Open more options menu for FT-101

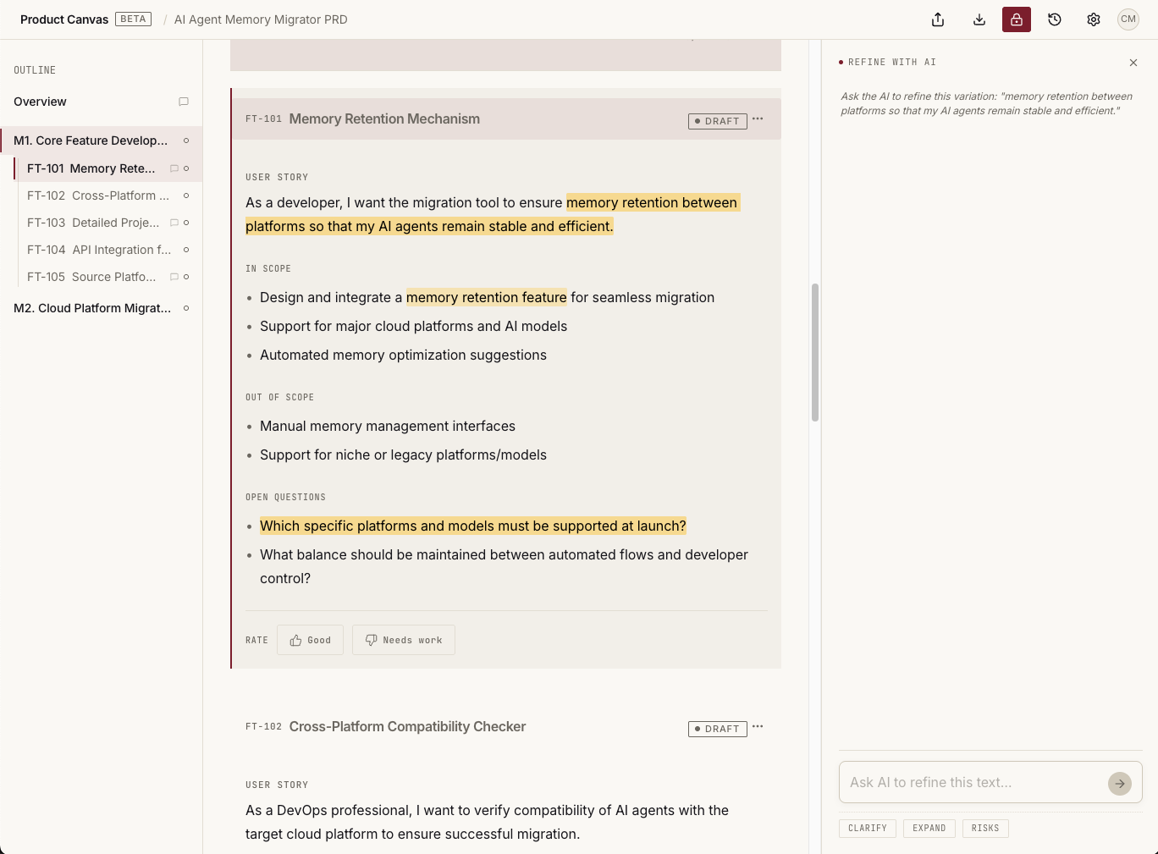click(758, 119)
